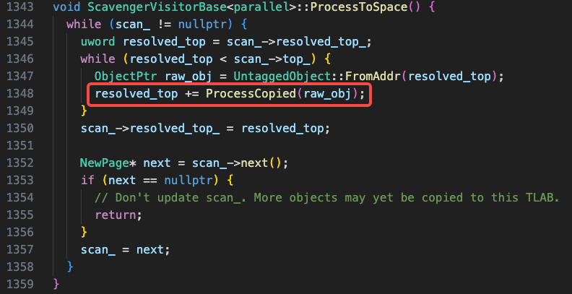Click the uword type keyword
The height and width of the screenshot is (294, 572).
click(x=98, y=42)
